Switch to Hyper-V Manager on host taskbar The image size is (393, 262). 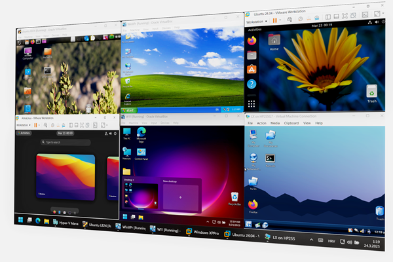coord(65,223)
